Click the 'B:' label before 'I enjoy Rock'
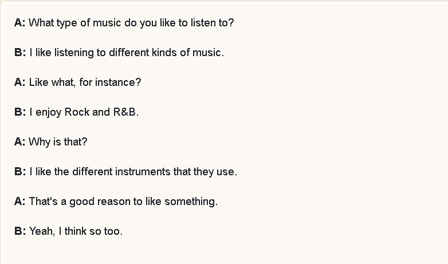This screenshot has width=448, height=264. (20, 112)
